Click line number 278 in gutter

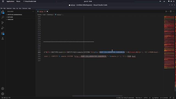(39, 42)
